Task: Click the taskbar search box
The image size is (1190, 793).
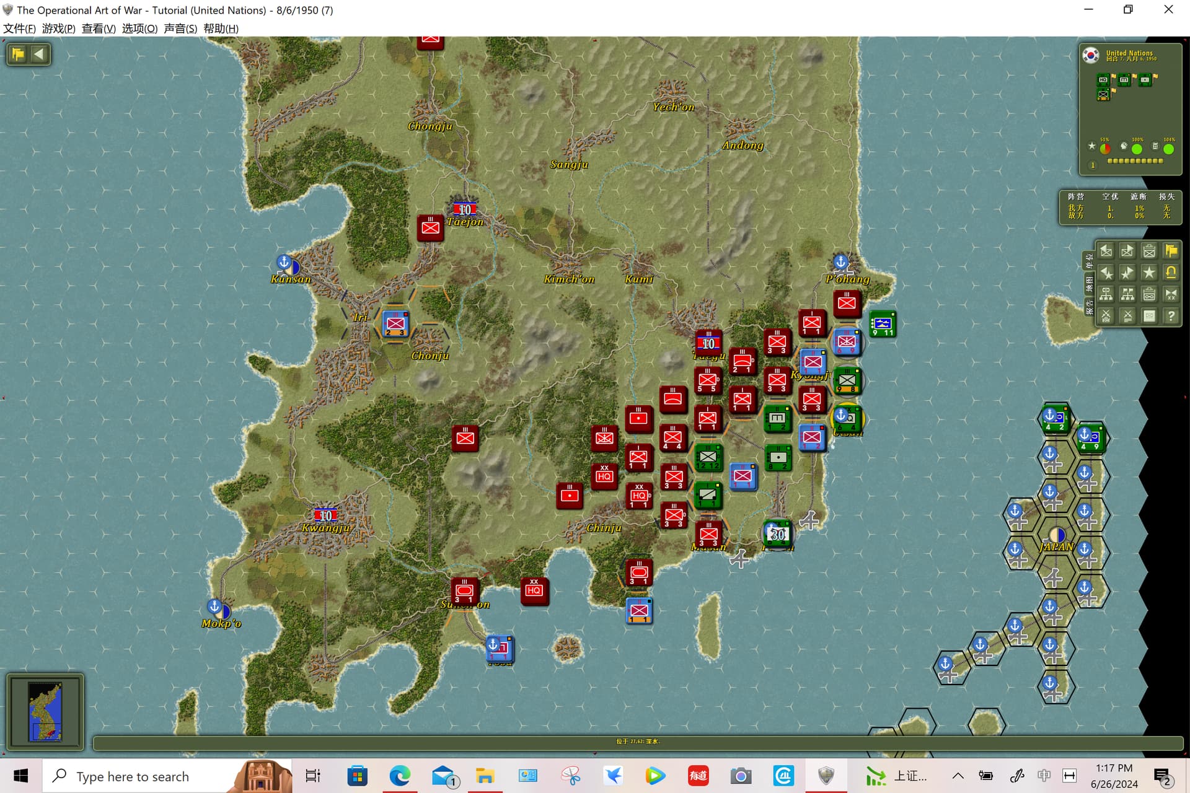Action: click(x=167, y=776)
